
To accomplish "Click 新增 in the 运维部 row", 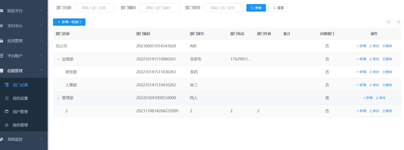I will click(361, 59).
